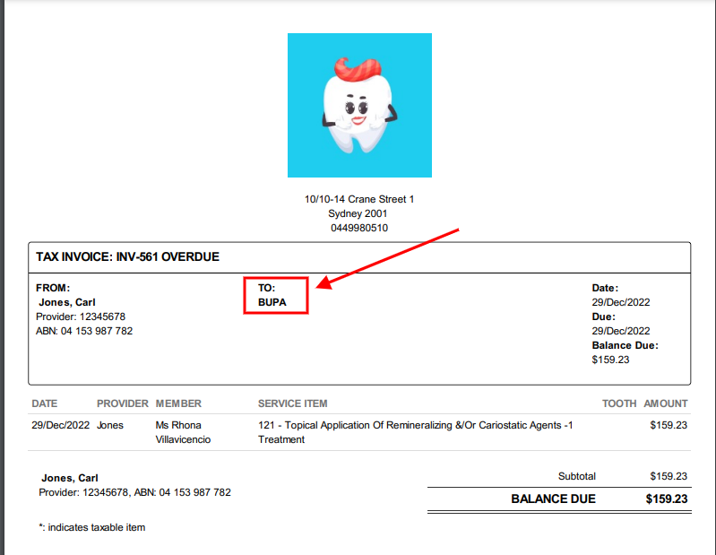Click the 'TAX INVOICE: INV-561 OVERDUE' heading
The width and height of the screenshot is (716, 555).
pos(128,256)
